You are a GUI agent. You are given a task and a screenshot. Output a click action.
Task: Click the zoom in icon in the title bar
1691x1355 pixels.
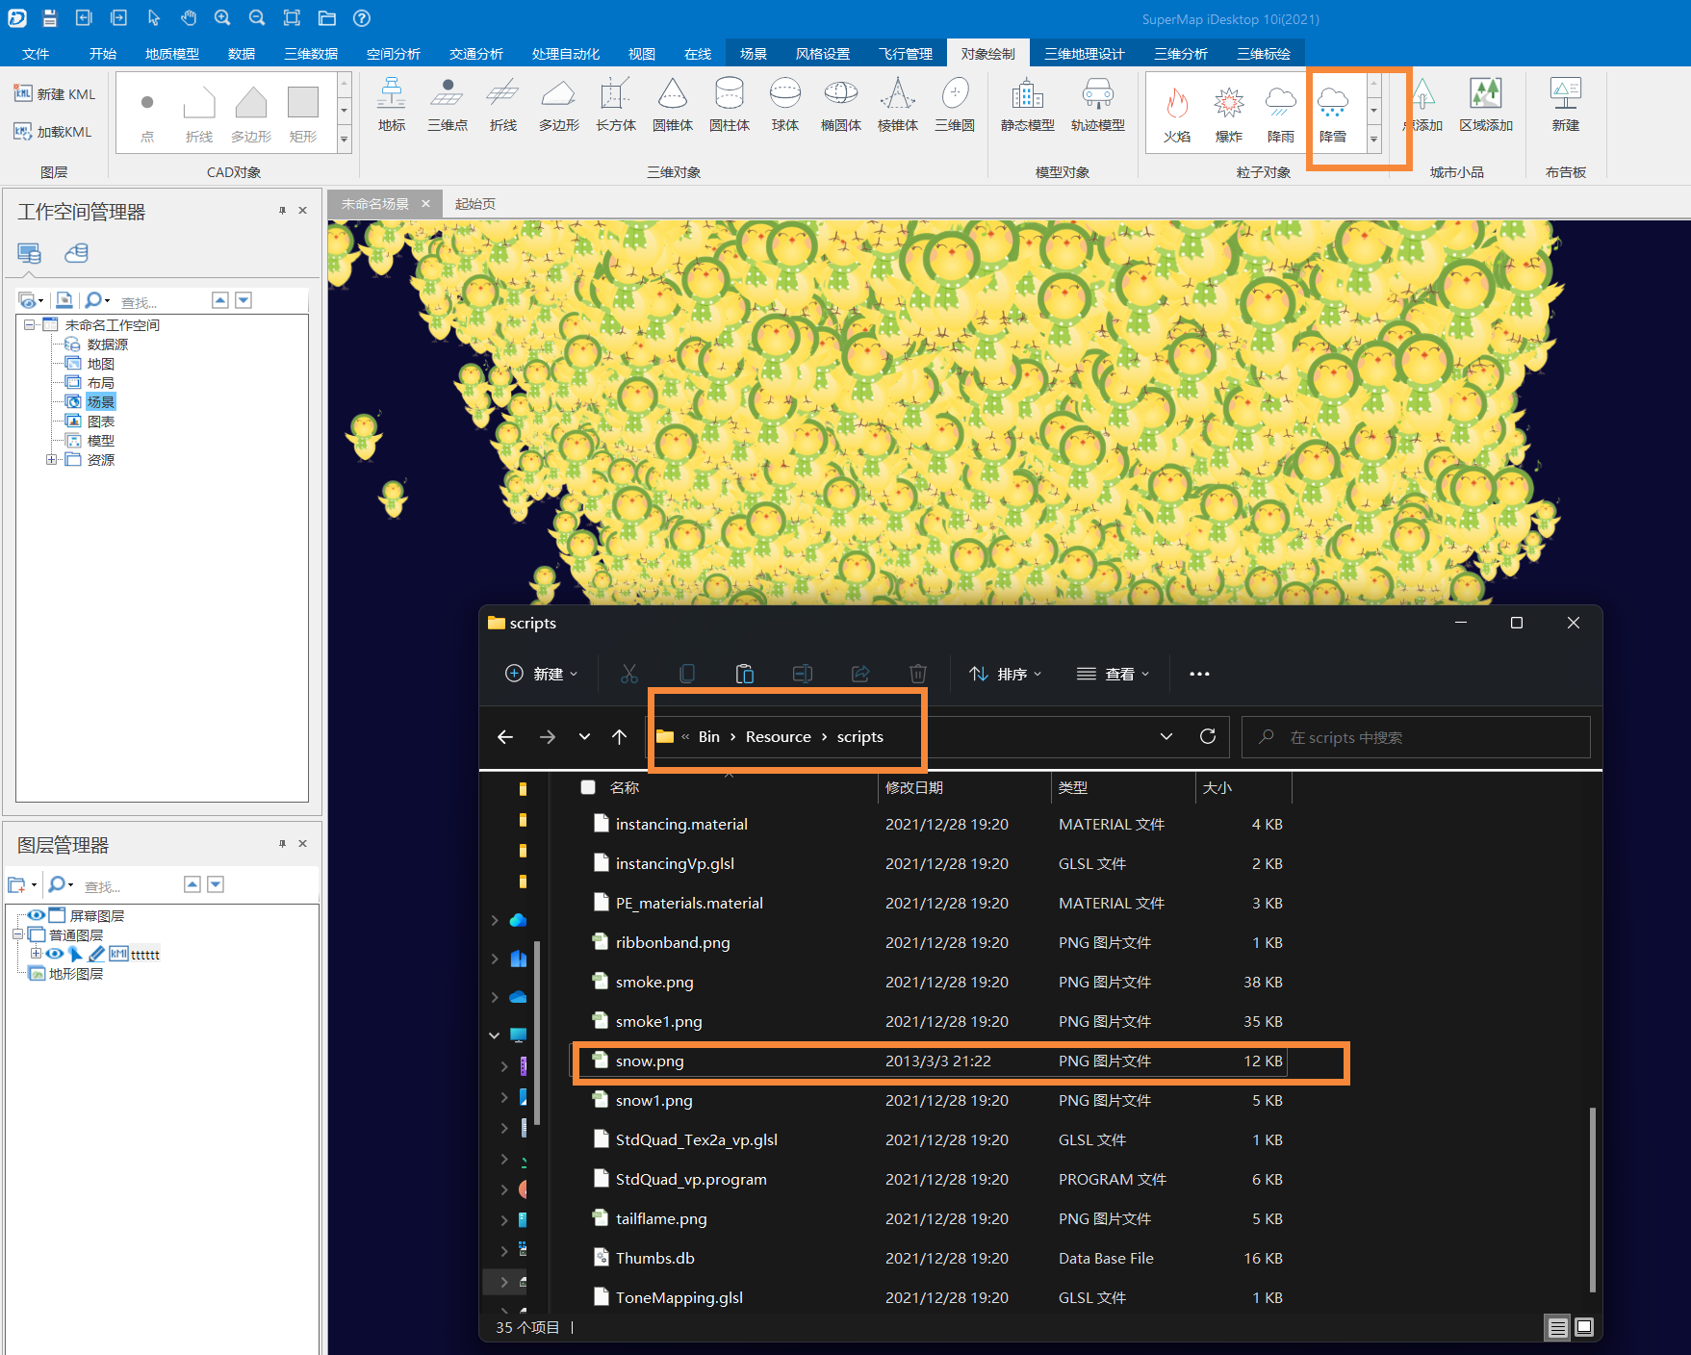[x=222, y=18]
